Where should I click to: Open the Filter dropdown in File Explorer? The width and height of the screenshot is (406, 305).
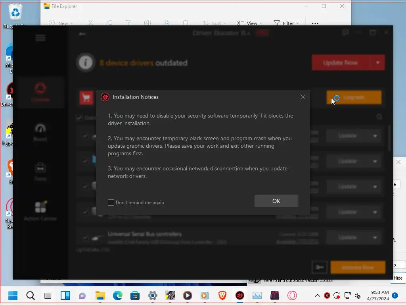coord(286,23)
